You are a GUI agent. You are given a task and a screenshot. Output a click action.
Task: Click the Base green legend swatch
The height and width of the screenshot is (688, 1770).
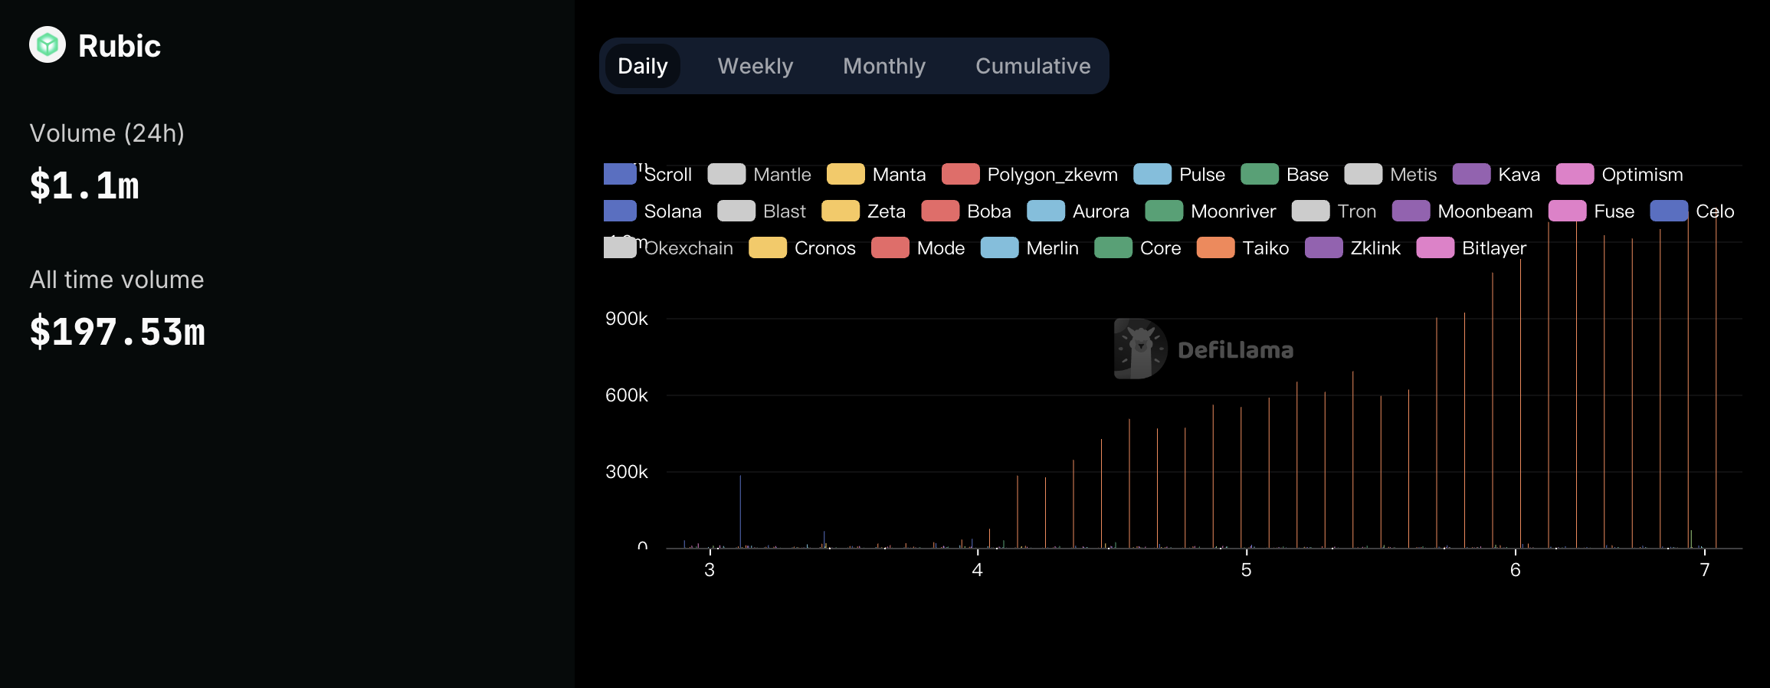point(1259,175)
